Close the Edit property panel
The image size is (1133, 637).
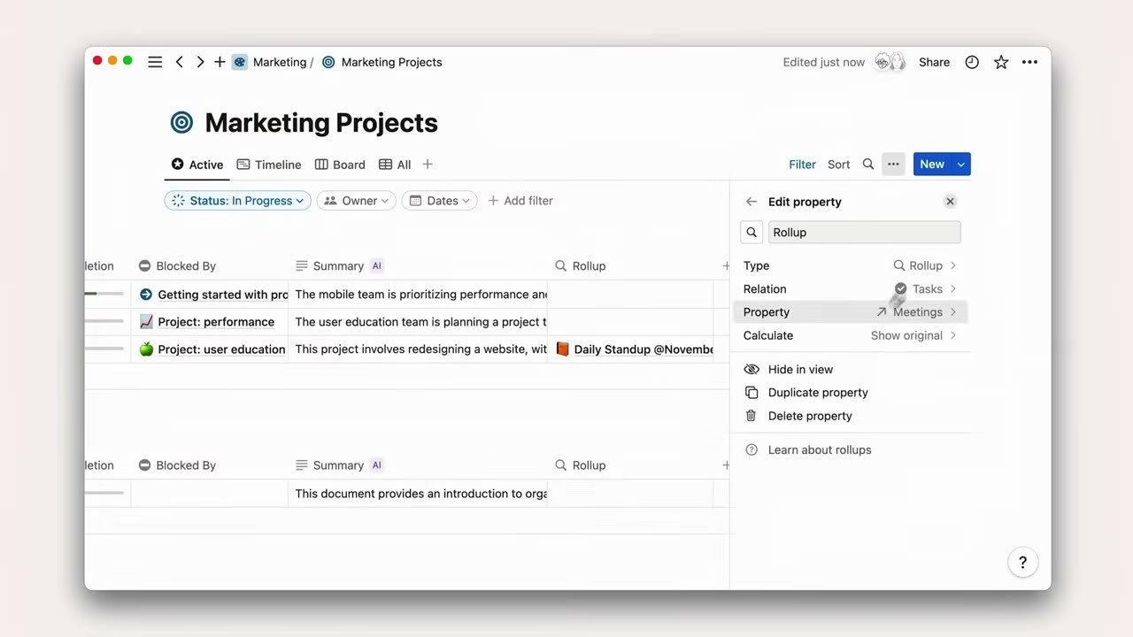point(950,202)
